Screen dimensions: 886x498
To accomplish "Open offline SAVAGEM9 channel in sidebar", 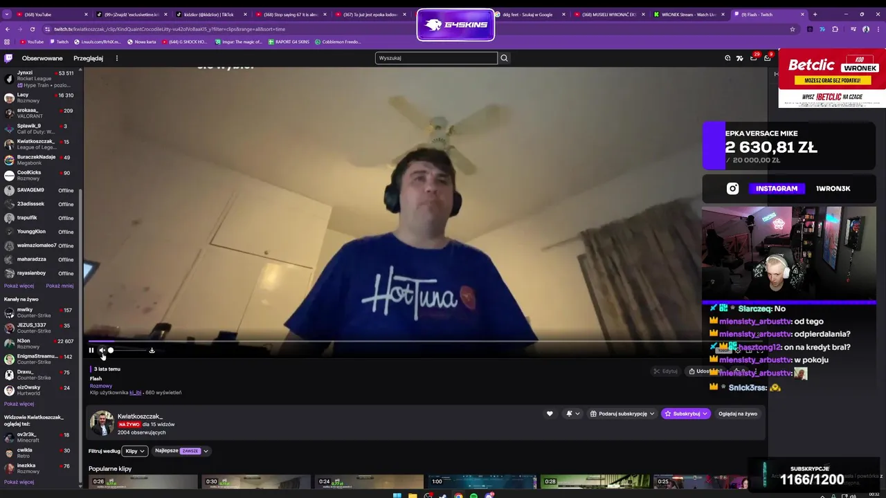I will coord(40,190).
